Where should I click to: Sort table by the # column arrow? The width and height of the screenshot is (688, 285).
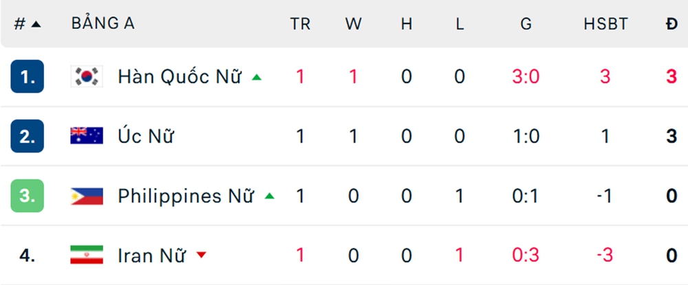36,24
